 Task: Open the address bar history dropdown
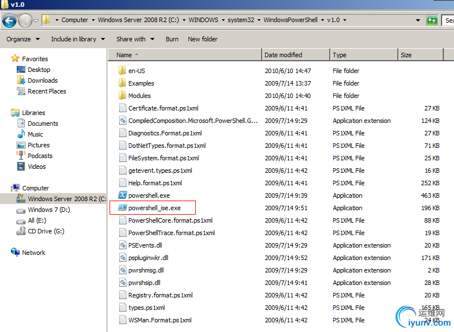point(418,20)
